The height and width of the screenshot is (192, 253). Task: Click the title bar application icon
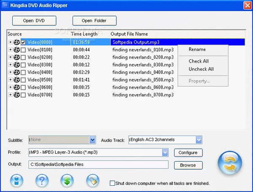5,5
